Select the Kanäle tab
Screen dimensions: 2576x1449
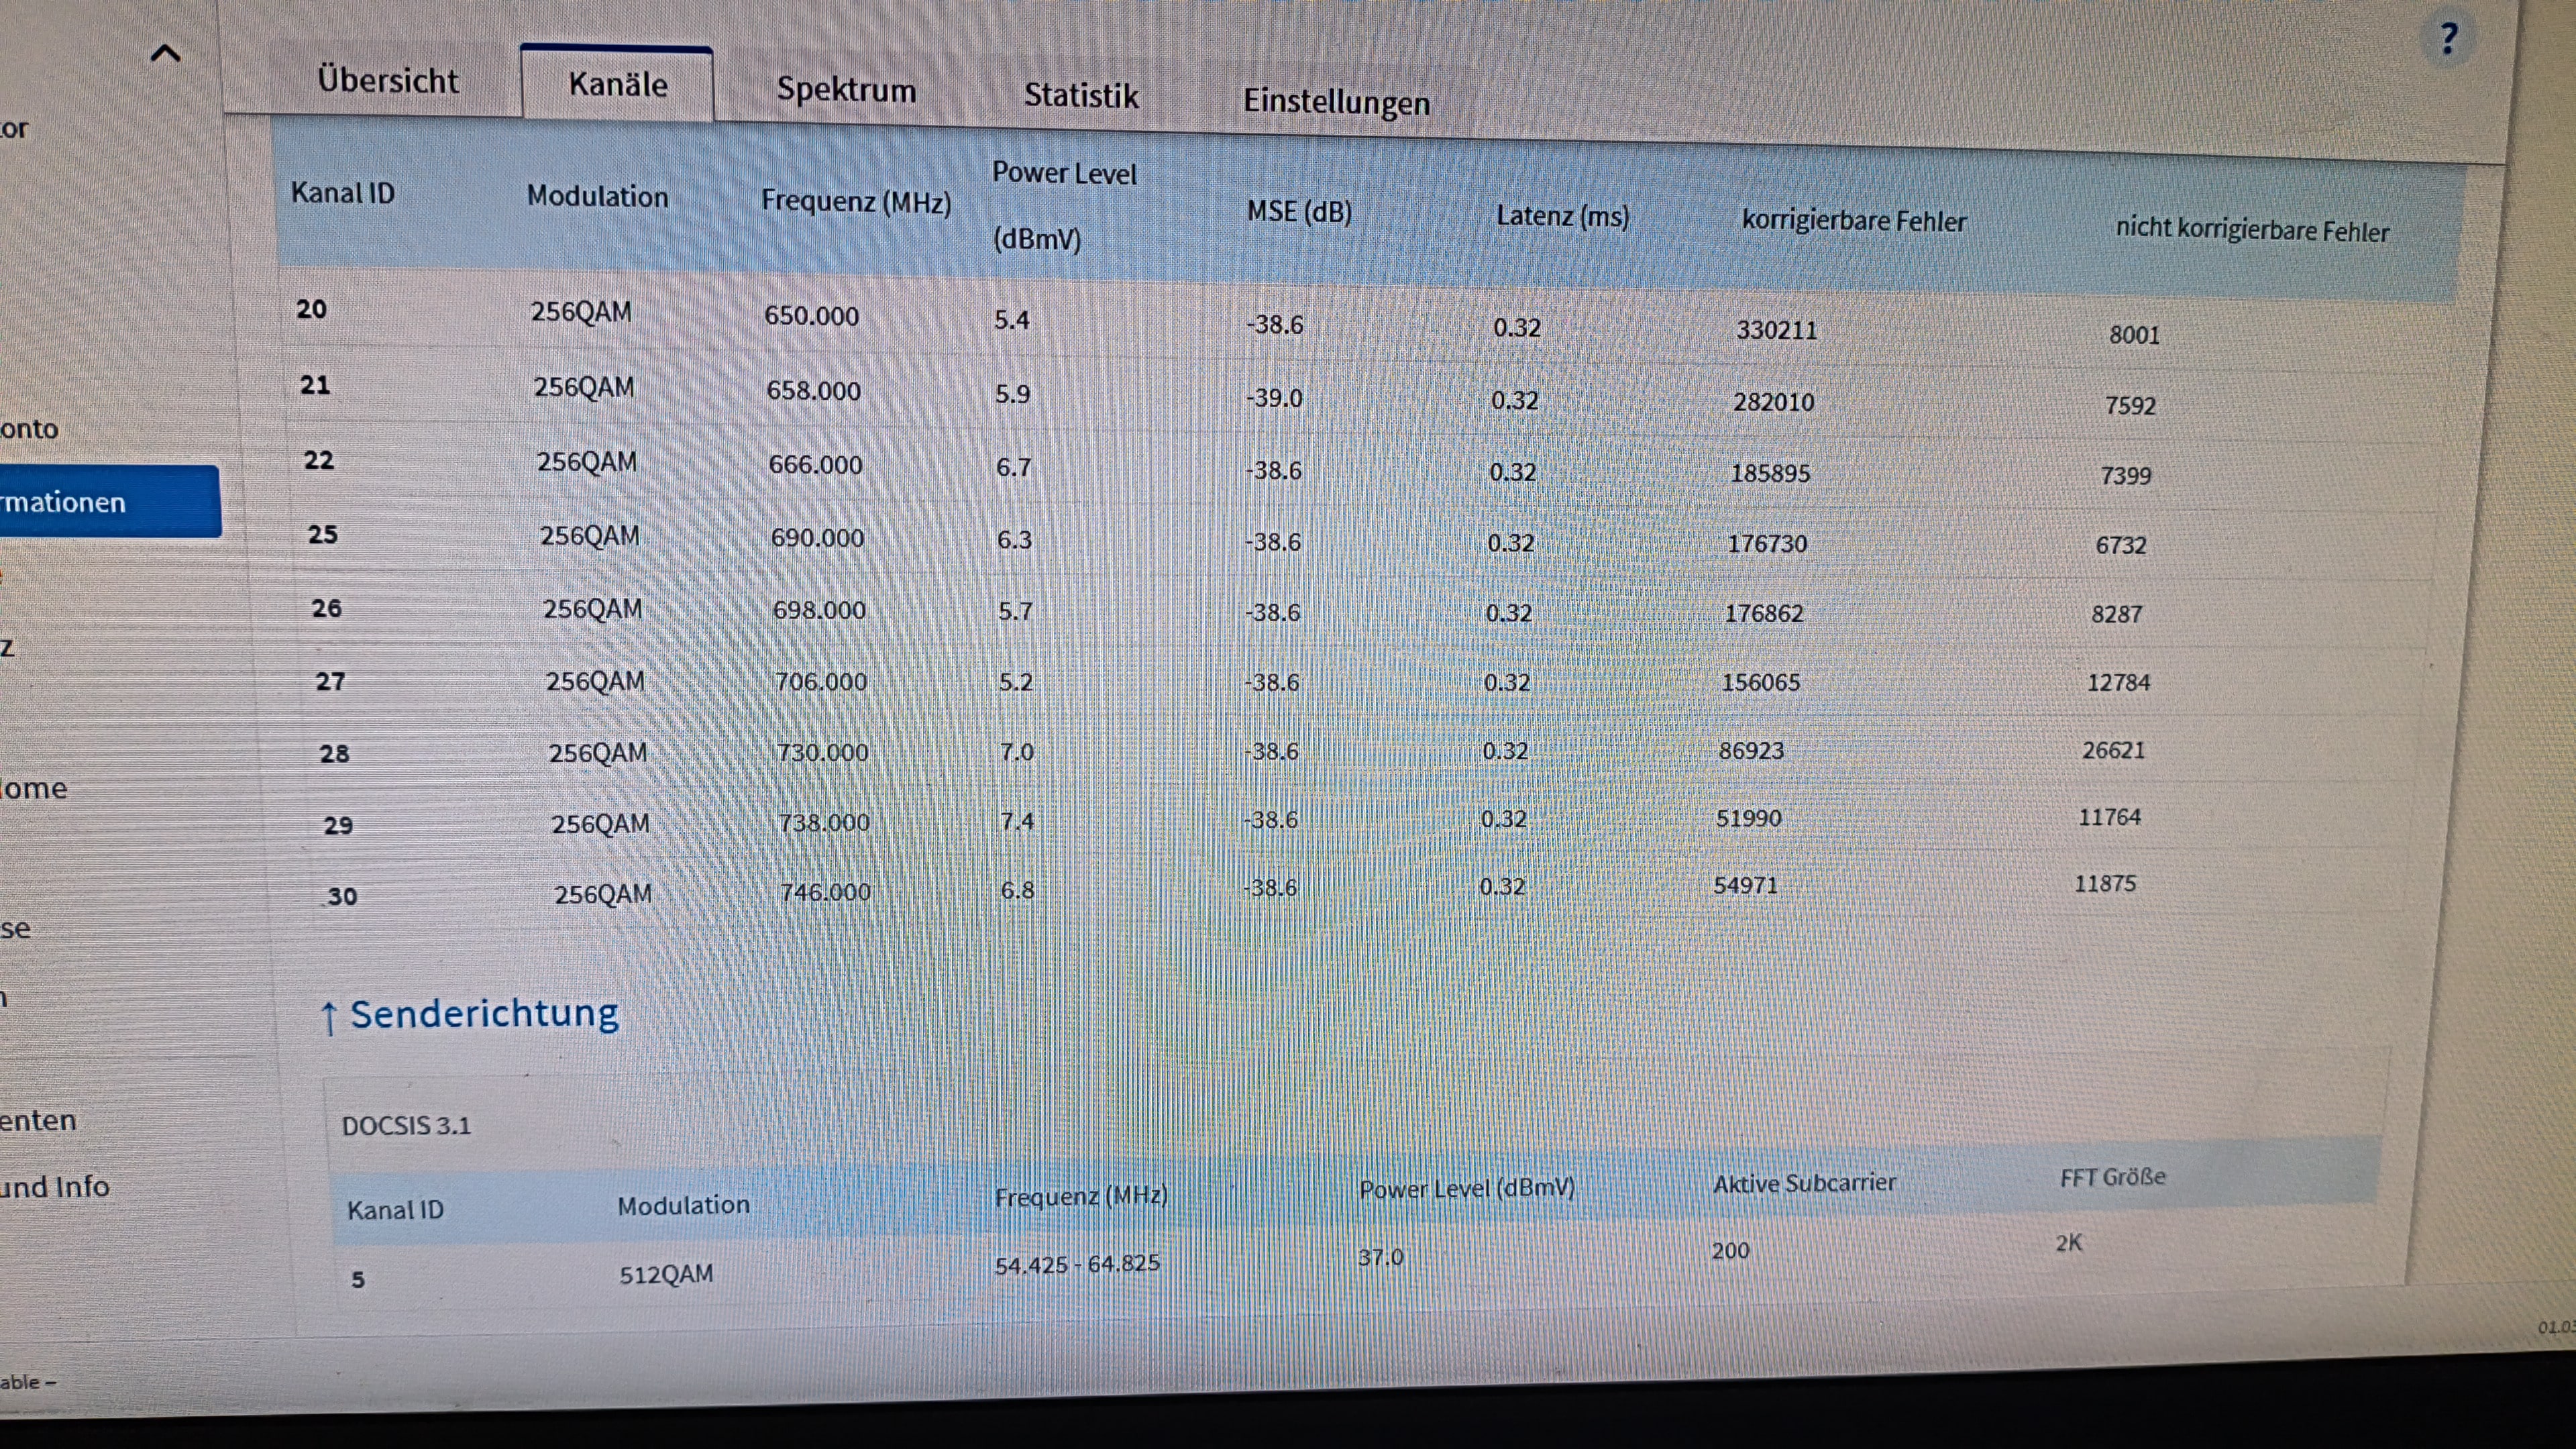pos(618,85)
